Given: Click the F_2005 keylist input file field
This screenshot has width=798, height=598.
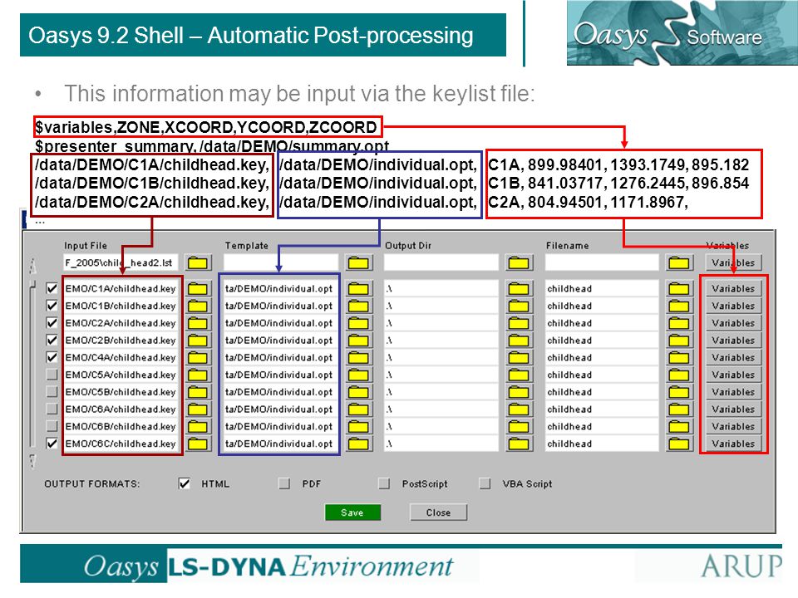Looking at the screenshot, I should point(121,263).
